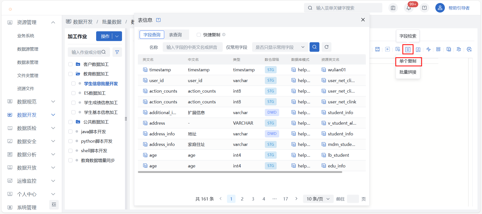Click the field icon beside timestamp row

coord(145,70)
